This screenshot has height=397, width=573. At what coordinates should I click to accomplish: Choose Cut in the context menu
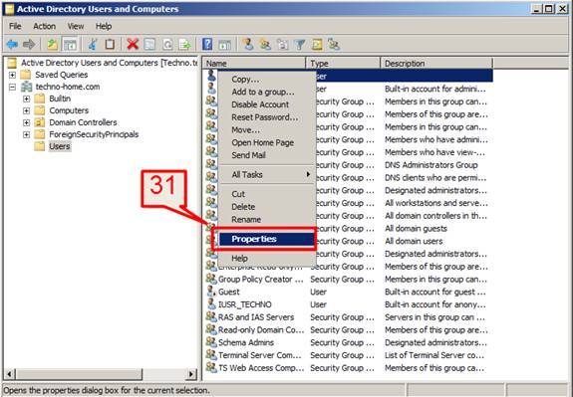(267, 194)
